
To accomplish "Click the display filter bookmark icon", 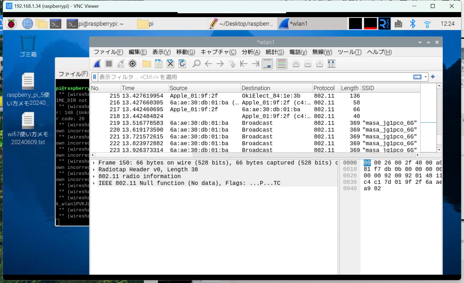I will 95,77.
